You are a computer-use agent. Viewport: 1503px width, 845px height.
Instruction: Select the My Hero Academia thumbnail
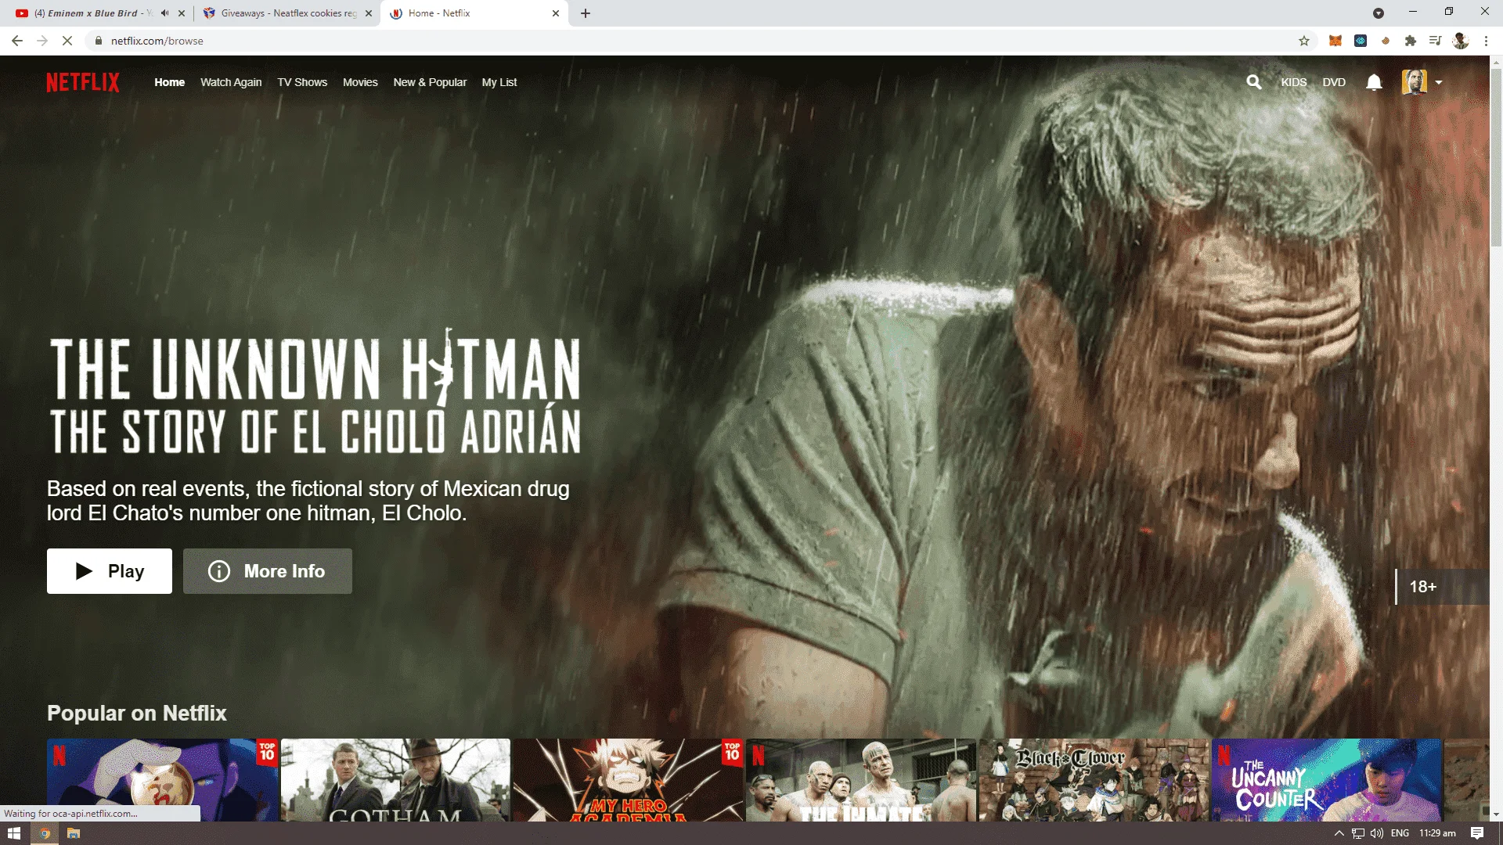click(628, 780)
